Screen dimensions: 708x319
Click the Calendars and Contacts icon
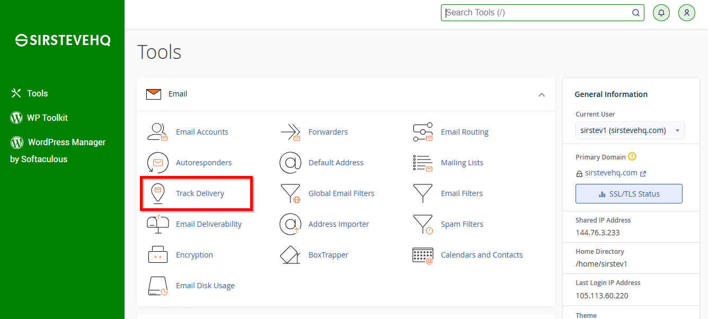click(x=422, y=255)
